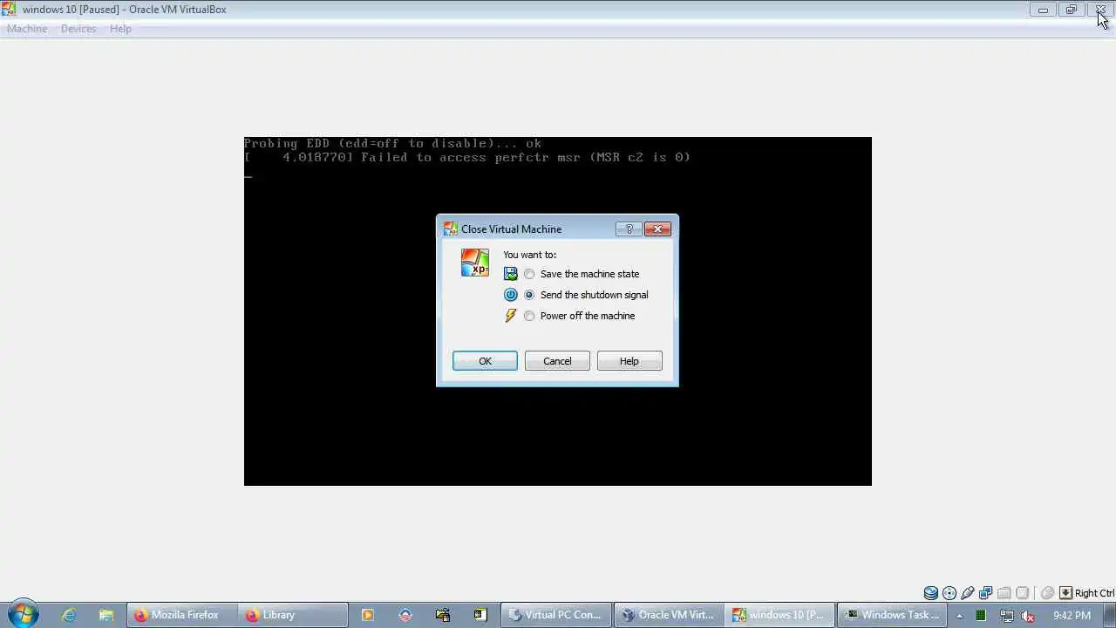Click Cancel in Close Virtual Machine dialog

click(x=557, y=361)
